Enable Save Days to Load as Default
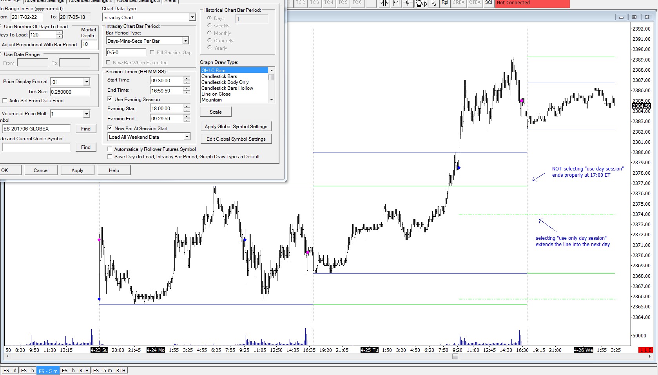The width and height of the screenshot is (658, 375). [110, 156]
